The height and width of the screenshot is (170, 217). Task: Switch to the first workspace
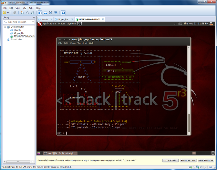point(194,153)
